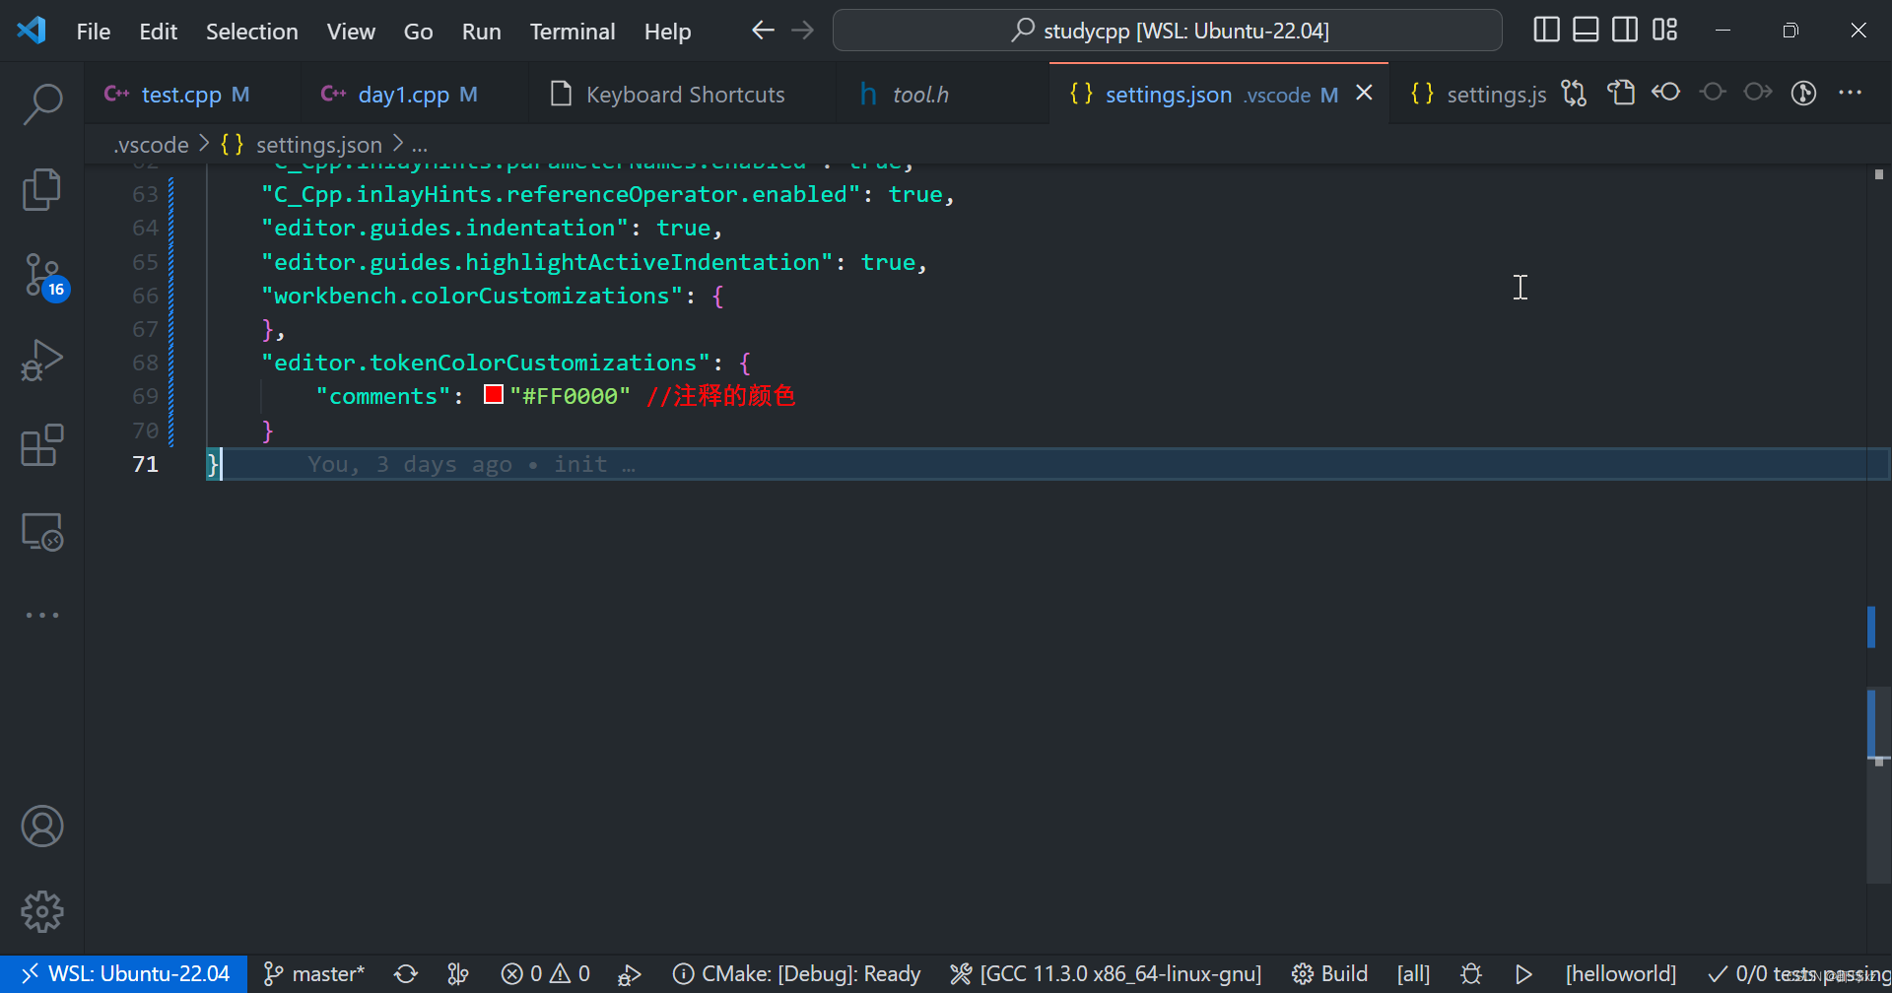1892x993 pixels.
Task: Click the master* branch indicator
Action: pos(314,974)
